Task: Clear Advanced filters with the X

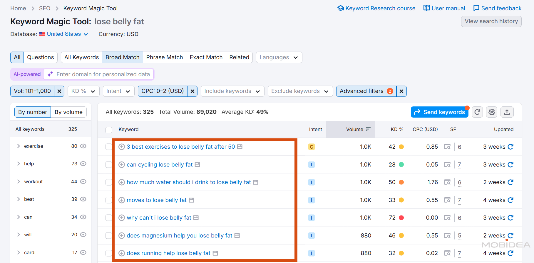Action: click(x=401, y=91)
